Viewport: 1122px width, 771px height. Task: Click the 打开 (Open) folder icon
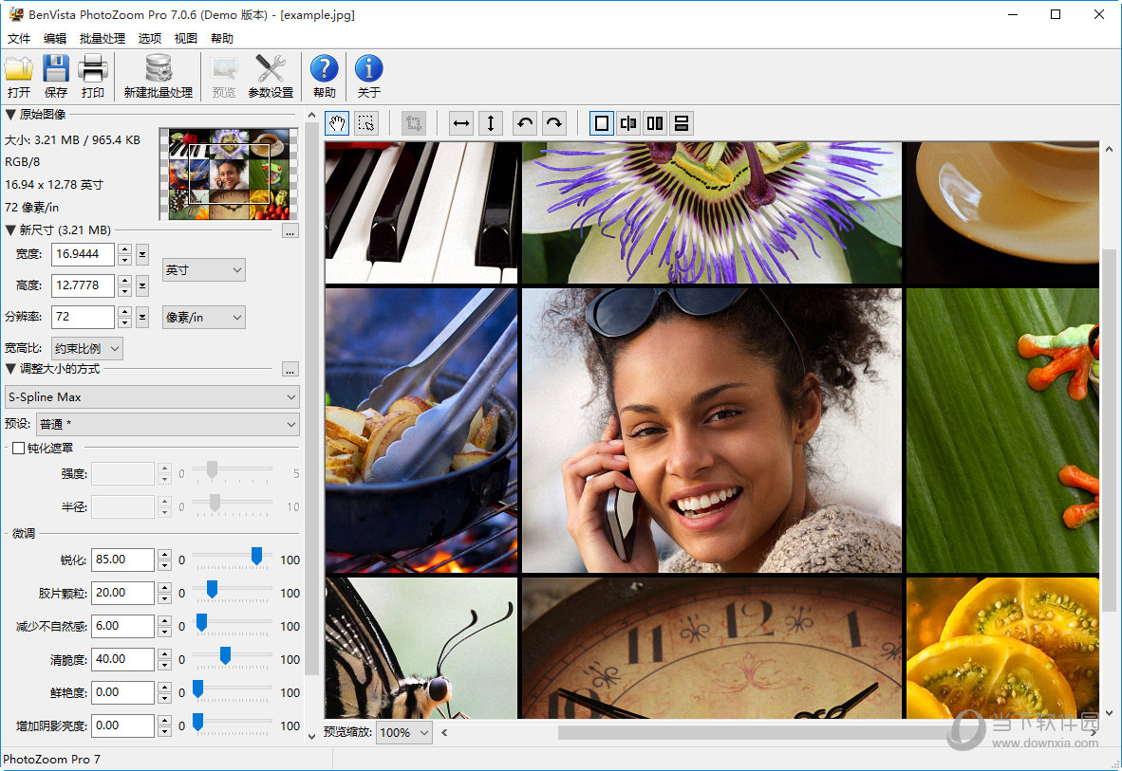pos(19,70)
